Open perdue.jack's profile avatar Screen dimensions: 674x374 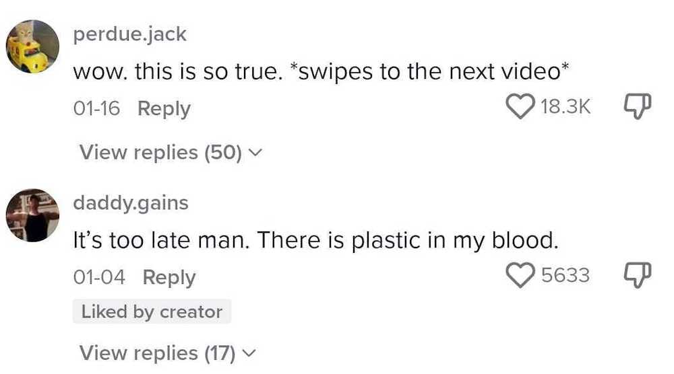click(x=32, y=46)
